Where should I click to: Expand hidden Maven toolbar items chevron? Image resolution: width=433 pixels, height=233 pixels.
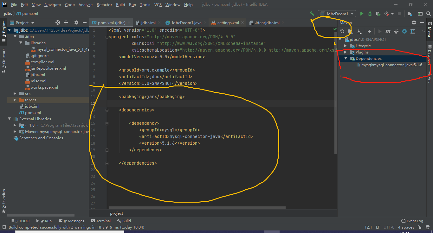coord(423,31)
